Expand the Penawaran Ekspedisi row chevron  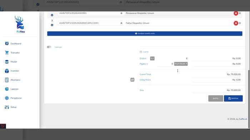tap(52, 15)
